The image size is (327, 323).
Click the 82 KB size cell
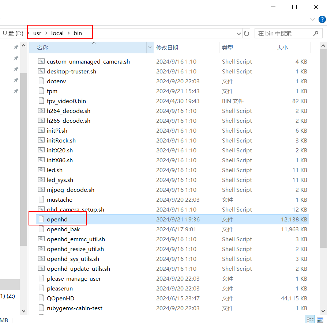tap(300, 101)
